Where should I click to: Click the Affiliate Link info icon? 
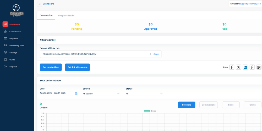point(55,40)
